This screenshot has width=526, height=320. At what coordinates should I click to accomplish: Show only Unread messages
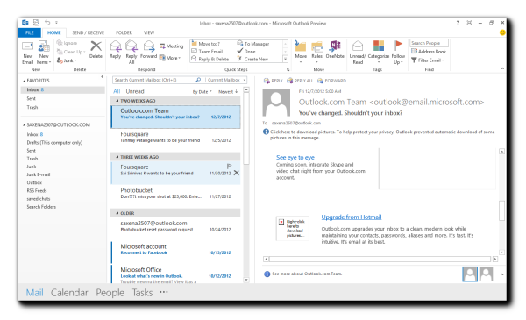tap(135, 91)
